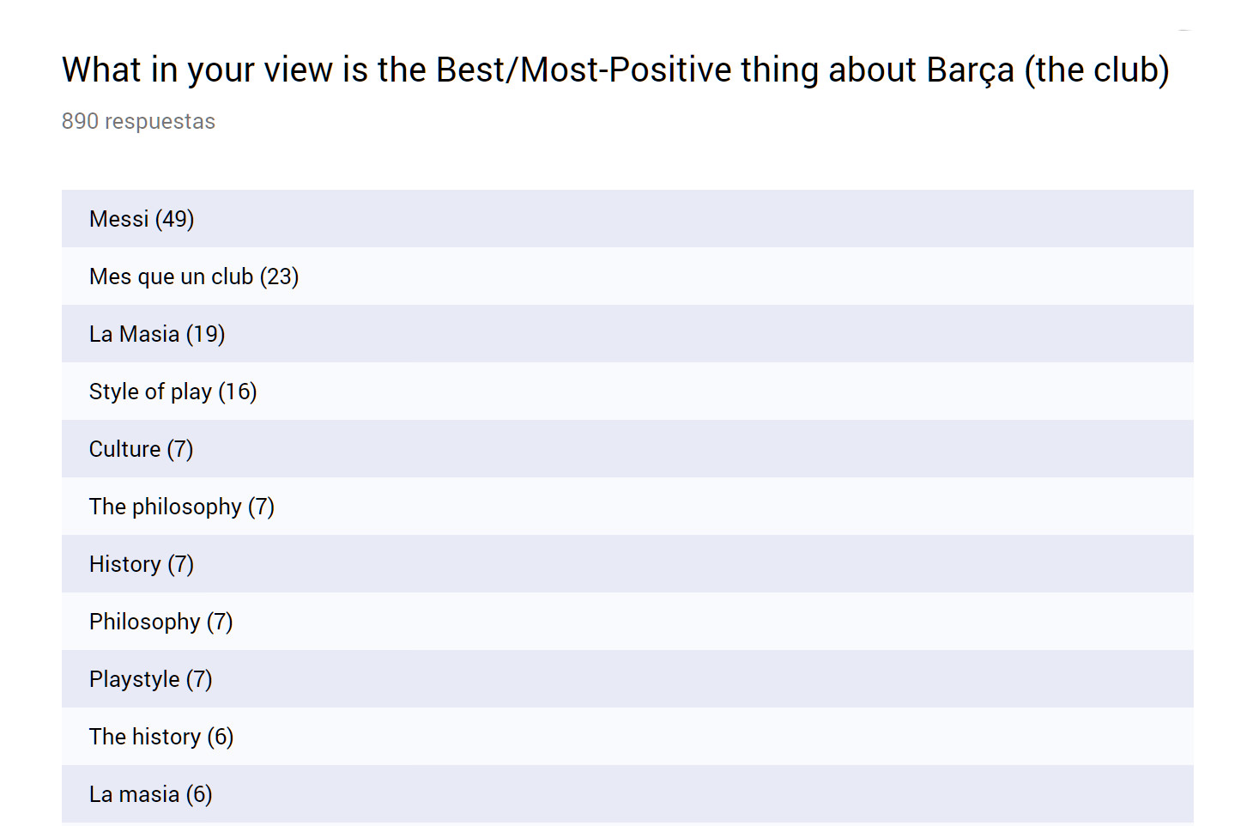The width and height of the screenshot is (1253, 826).
Task: Select the Messi (49) response row
Action: pos(627,219)
